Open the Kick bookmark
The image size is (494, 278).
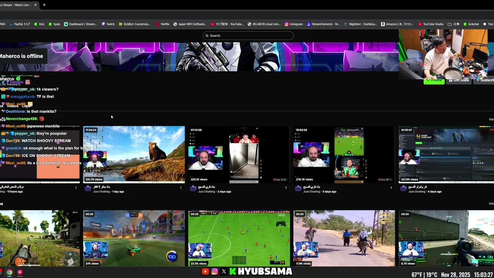point(39,24)
